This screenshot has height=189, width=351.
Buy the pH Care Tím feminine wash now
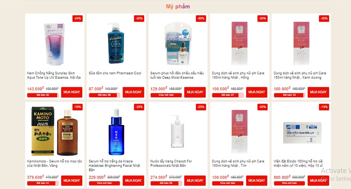click(x=257, y=180)
